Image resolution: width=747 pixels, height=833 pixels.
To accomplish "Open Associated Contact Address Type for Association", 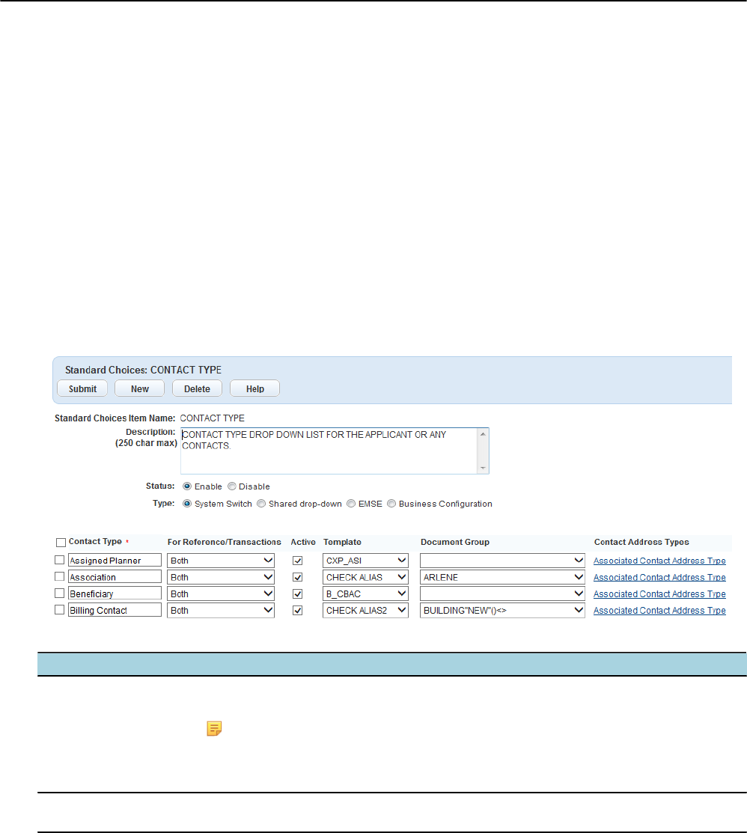I will [x=659, y=577].
